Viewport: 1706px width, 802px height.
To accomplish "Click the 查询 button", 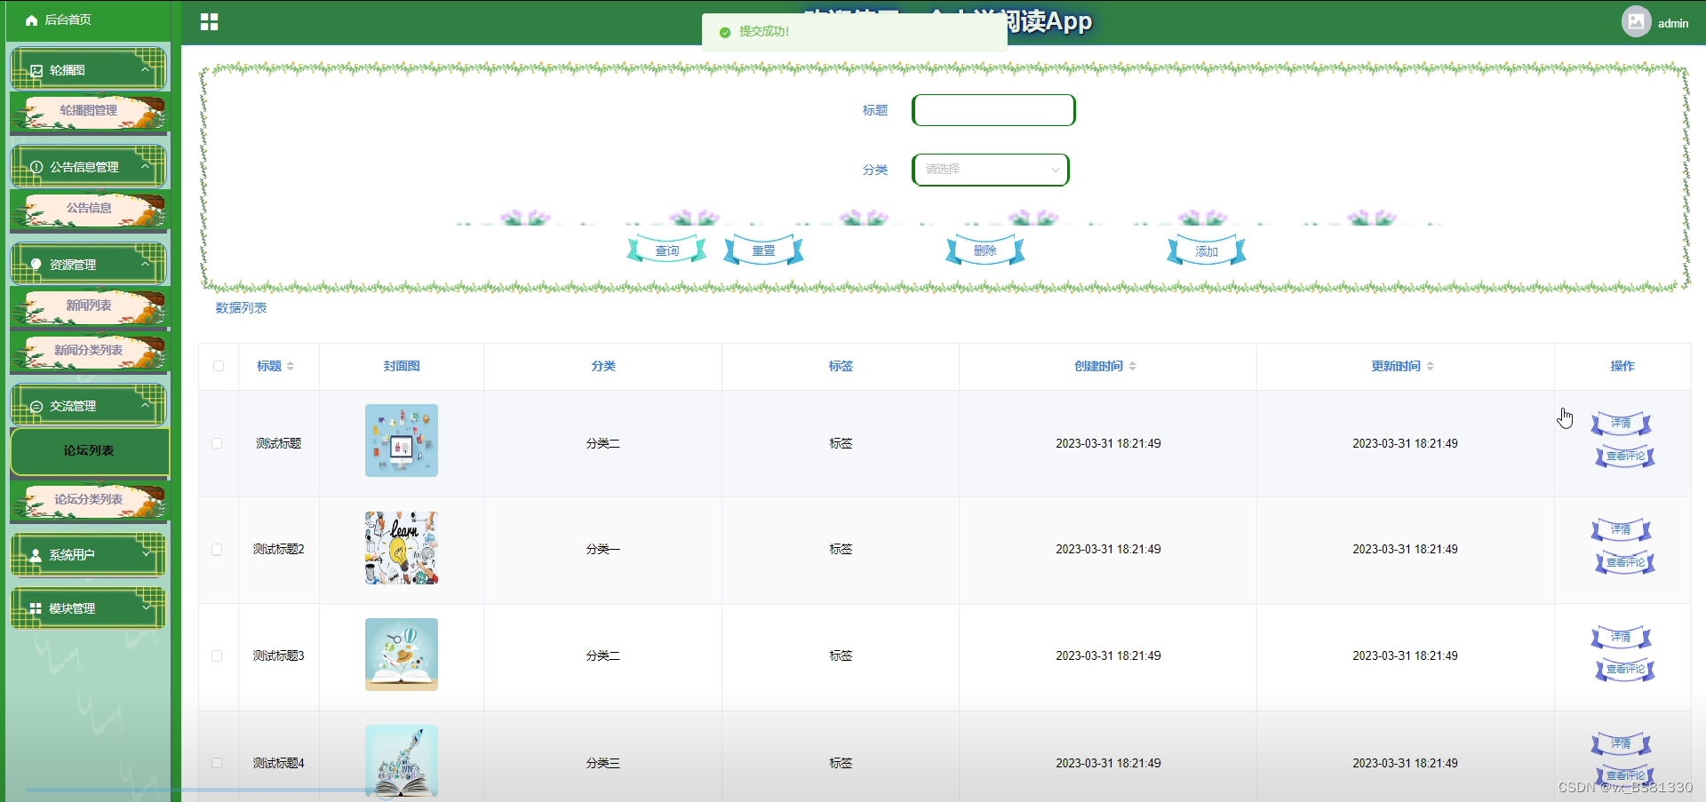I will tap(666, 250).
